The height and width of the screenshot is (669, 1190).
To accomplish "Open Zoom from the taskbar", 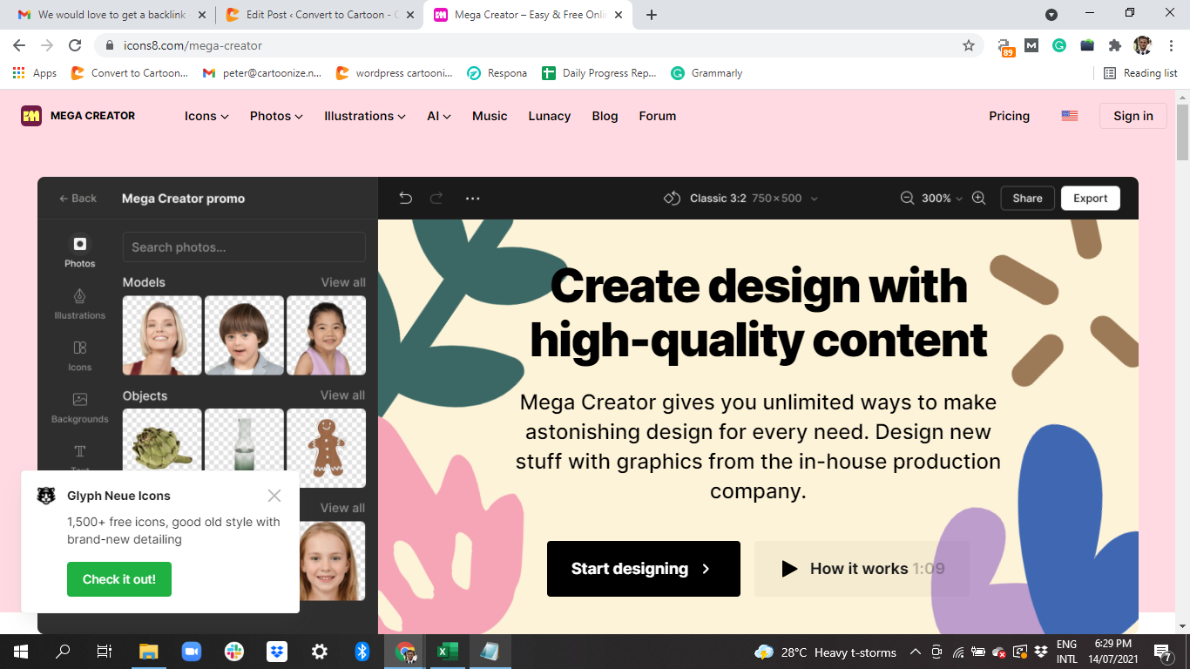I will coord(191,652).
